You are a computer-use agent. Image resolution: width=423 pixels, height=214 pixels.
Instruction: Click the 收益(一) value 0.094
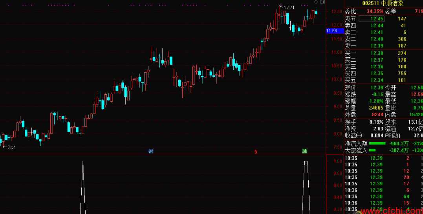[377, 135]
